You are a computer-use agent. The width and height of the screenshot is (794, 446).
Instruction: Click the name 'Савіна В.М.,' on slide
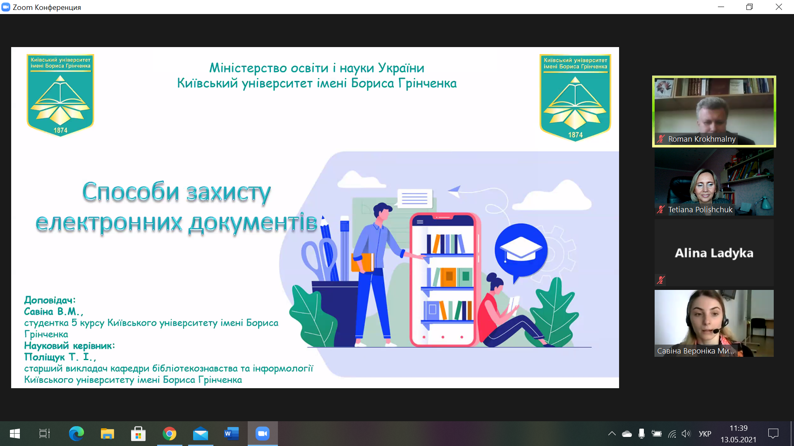click(x=54, y=312)
